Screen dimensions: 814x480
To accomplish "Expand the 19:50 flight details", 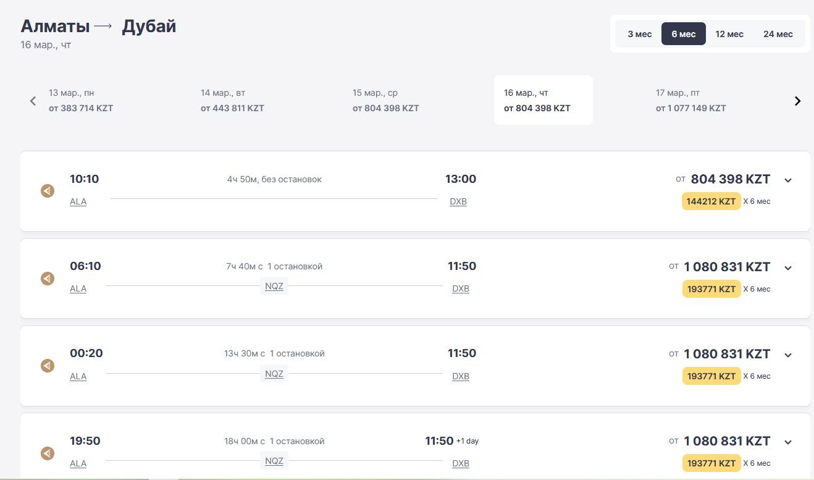I will click(787, 442).
